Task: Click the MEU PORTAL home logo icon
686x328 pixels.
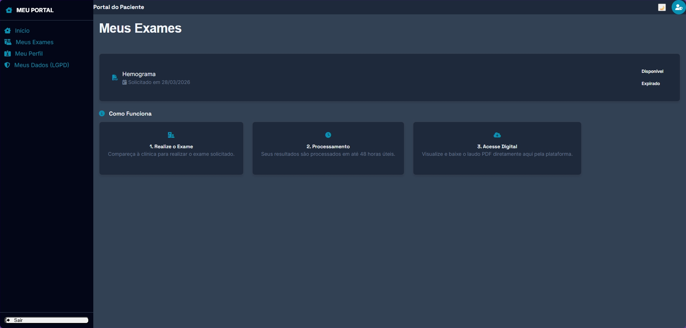Action: point(9,10)
